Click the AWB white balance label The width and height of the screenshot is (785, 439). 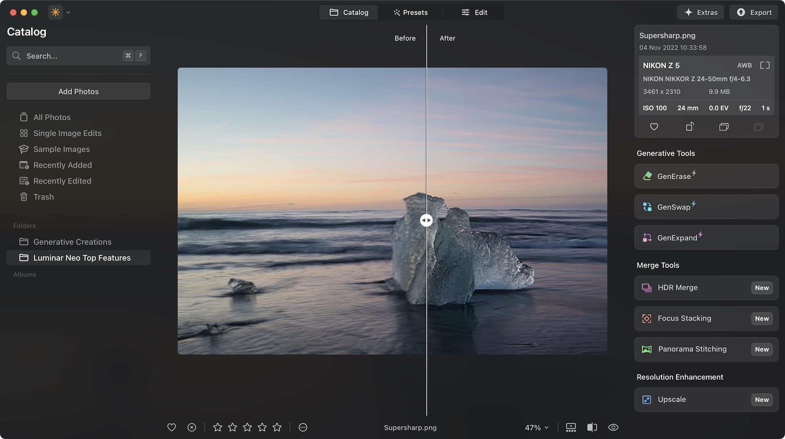coord(745,65)
